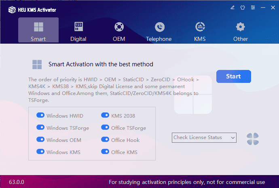
Task: Click the four-leaf clover icon
Action: [x=253, y=139]
